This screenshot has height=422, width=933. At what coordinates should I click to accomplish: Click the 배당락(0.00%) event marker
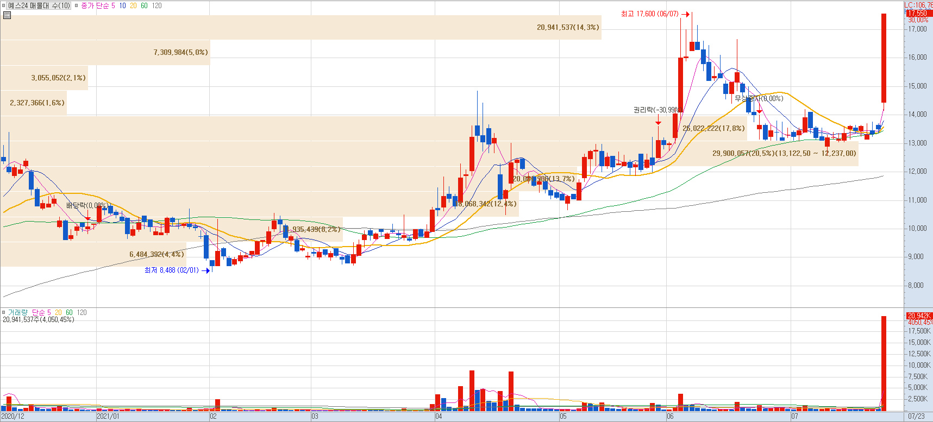point(87,205)
